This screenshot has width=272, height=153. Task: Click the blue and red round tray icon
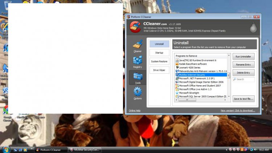click(246, 149)
